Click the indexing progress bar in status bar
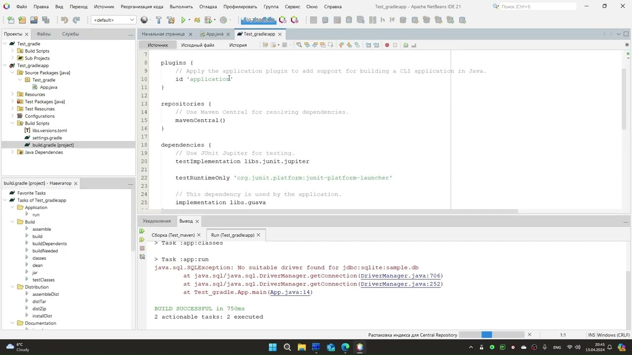632x355 pixels. coord(492,335)
